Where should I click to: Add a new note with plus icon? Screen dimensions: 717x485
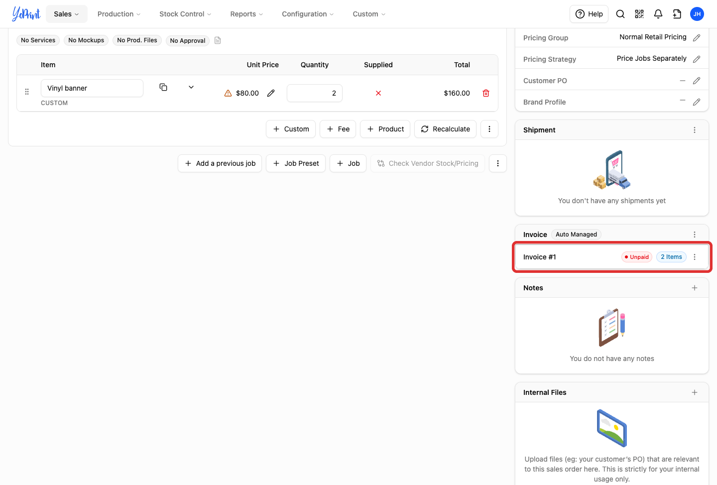(695, 288)
